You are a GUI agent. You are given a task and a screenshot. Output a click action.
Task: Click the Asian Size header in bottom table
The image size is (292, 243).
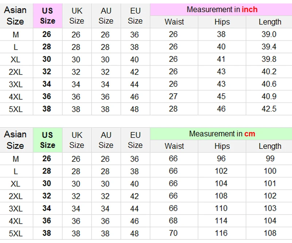(x=15, y=140)
